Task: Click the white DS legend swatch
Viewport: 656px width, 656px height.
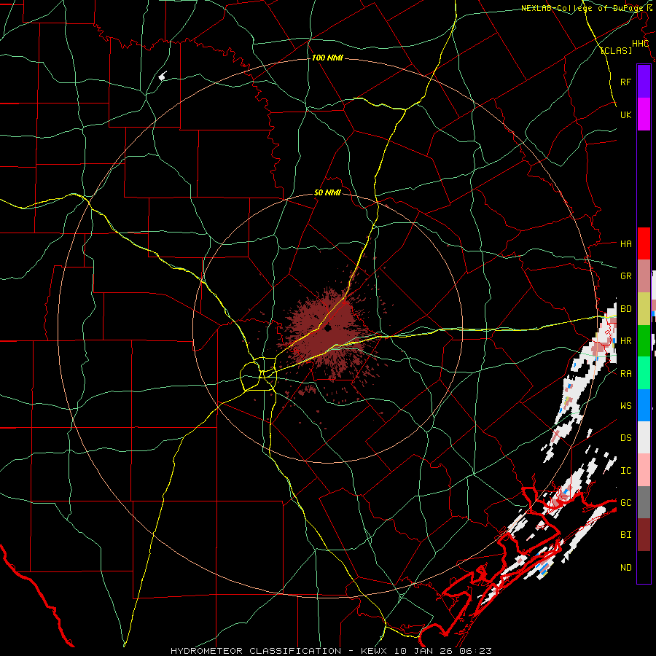Action: pyautogui.click(x=644, y=437)
